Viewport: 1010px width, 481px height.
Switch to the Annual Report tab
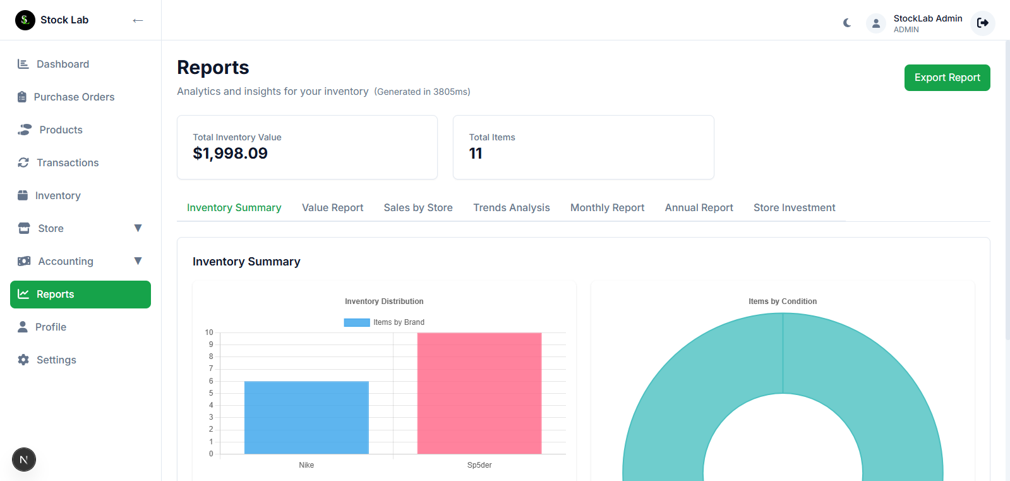(x=699, y=208)
